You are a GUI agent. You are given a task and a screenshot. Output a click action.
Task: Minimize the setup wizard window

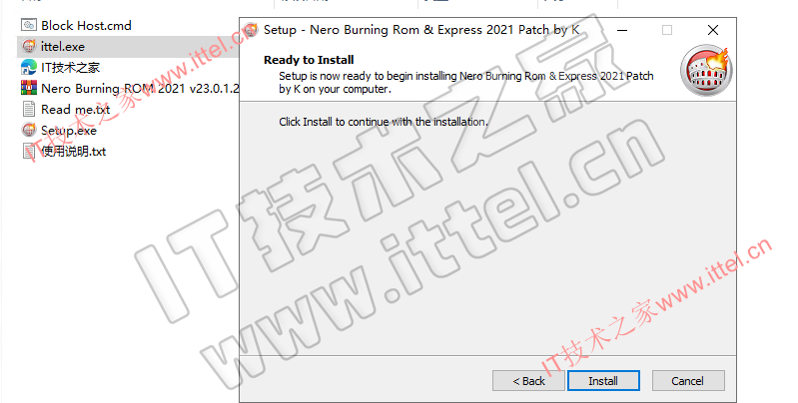click(622, 30)
